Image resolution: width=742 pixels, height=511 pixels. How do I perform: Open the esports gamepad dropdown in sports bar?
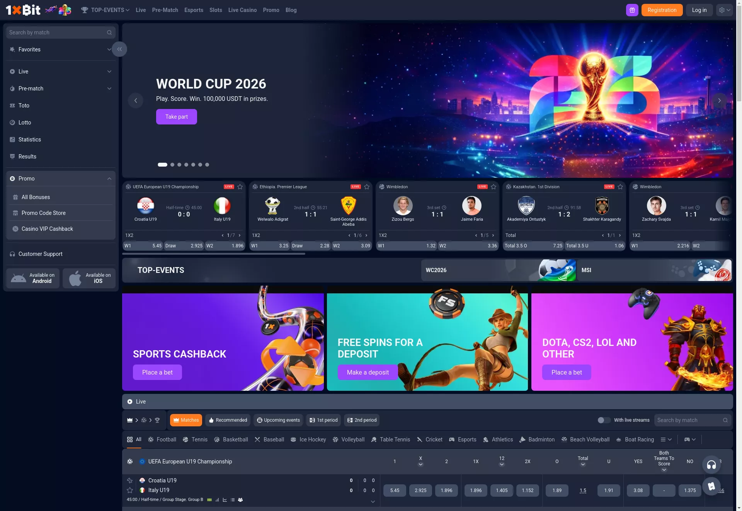click(690, 439)
